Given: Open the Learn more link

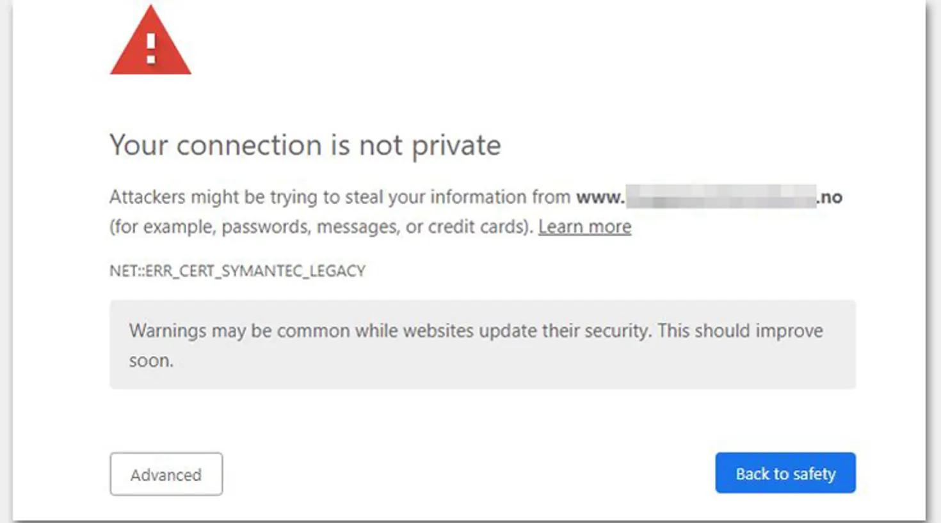Looking at the screenshot, I should click(584, 227).
